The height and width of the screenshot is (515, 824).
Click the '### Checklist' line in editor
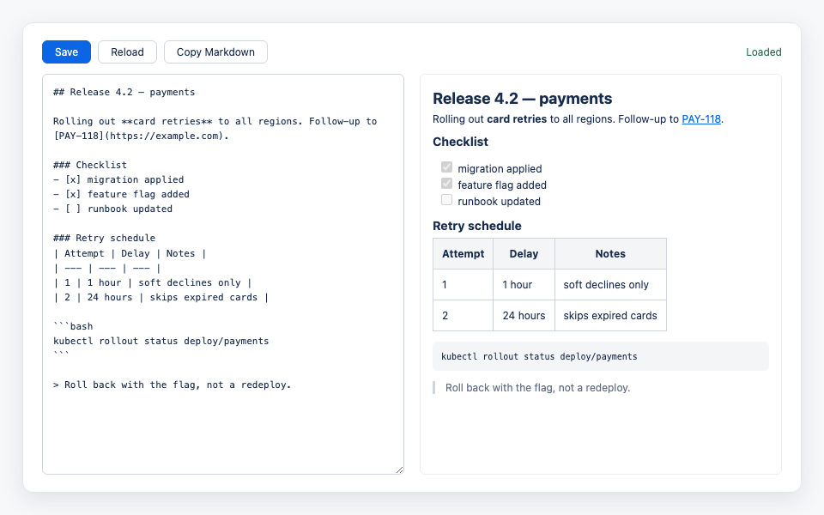click(x=90, y=165)
